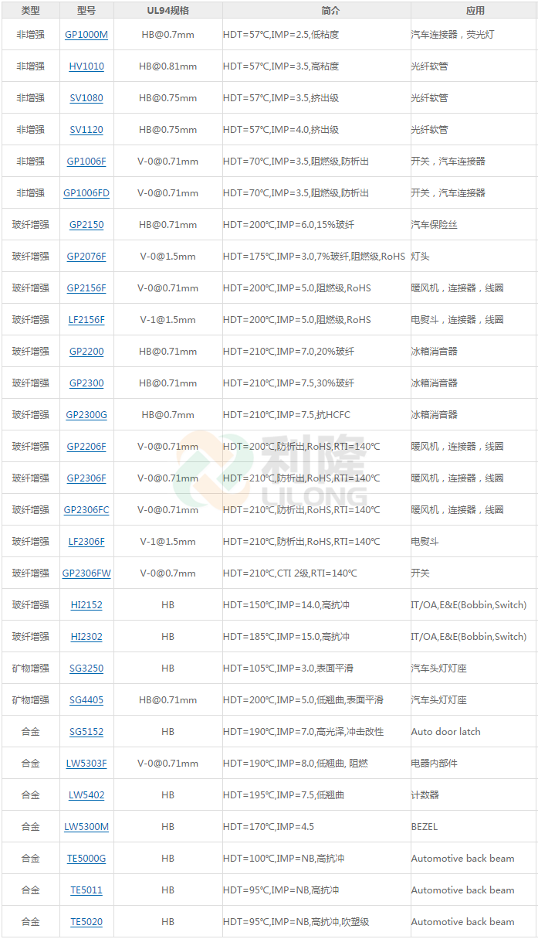Select the SG3250 mineral reinforced link

(86, 669)
